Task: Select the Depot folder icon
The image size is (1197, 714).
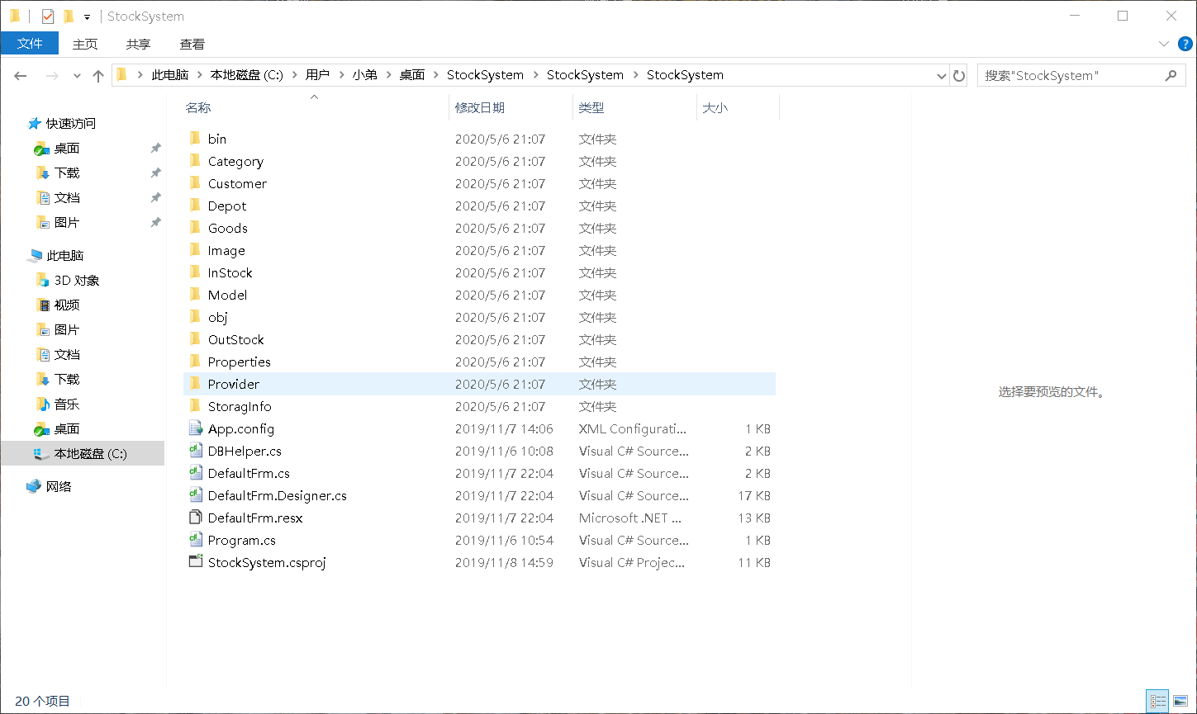Action: coord(195,206)
